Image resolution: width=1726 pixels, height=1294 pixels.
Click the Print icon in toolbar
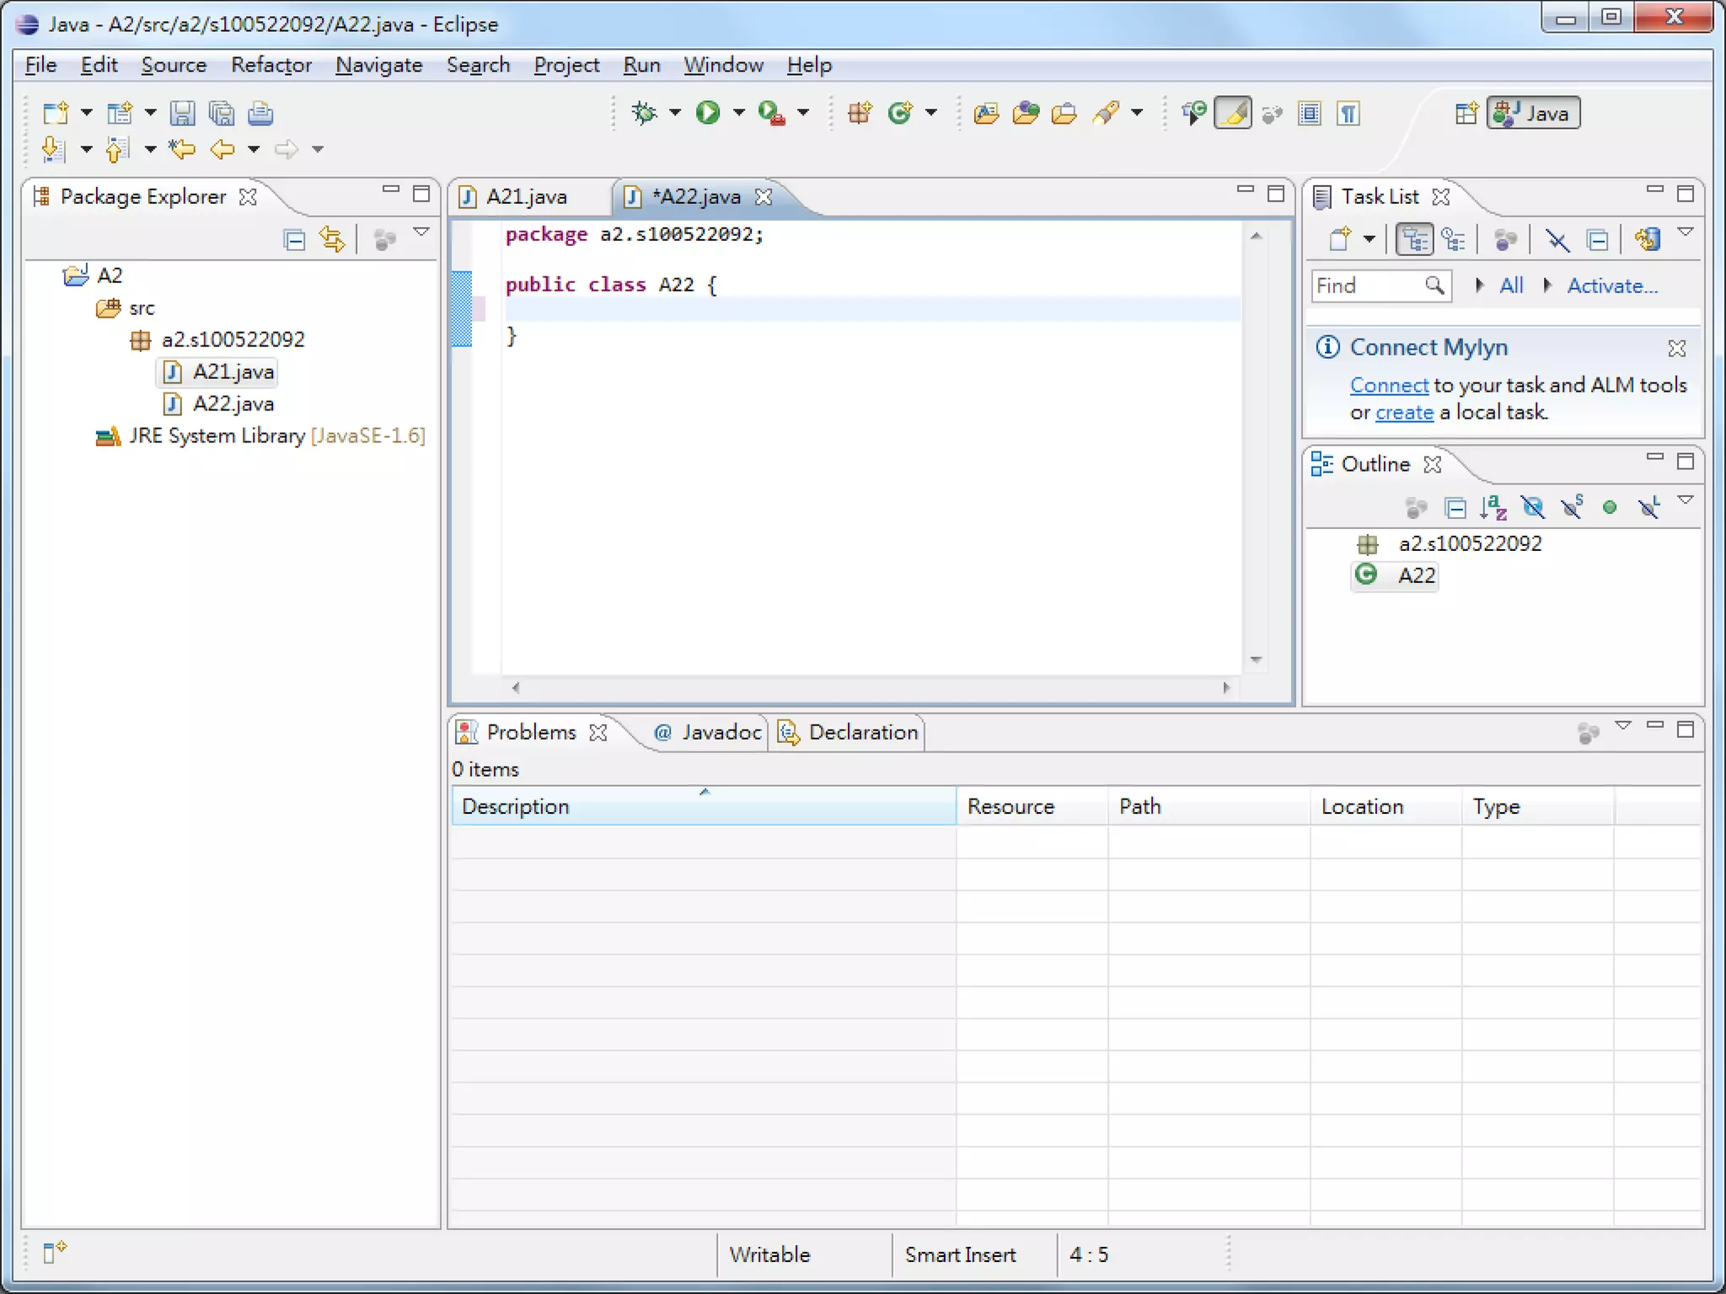[260, 113]
